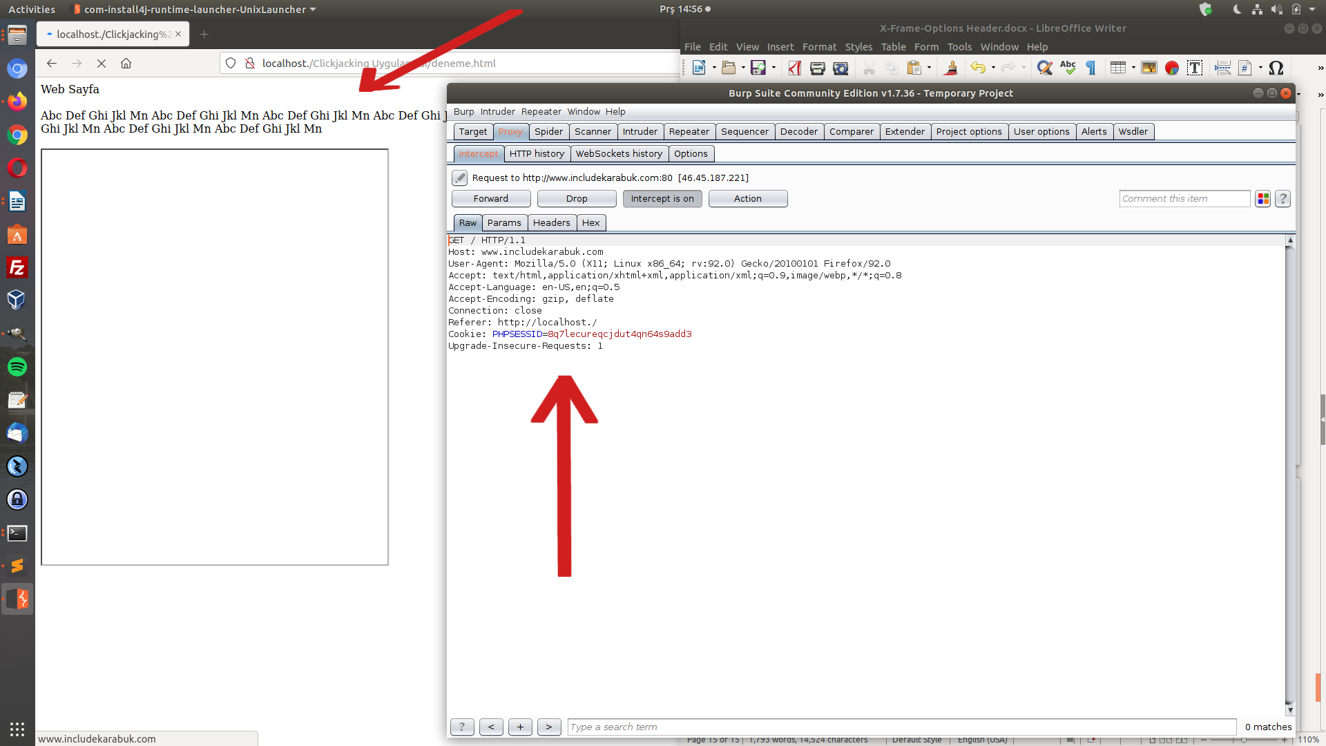Switch to Decoder tab in Burp
Image resolution: width=1326 pixels, height=746 pixels.
click(x=798, y=132)
